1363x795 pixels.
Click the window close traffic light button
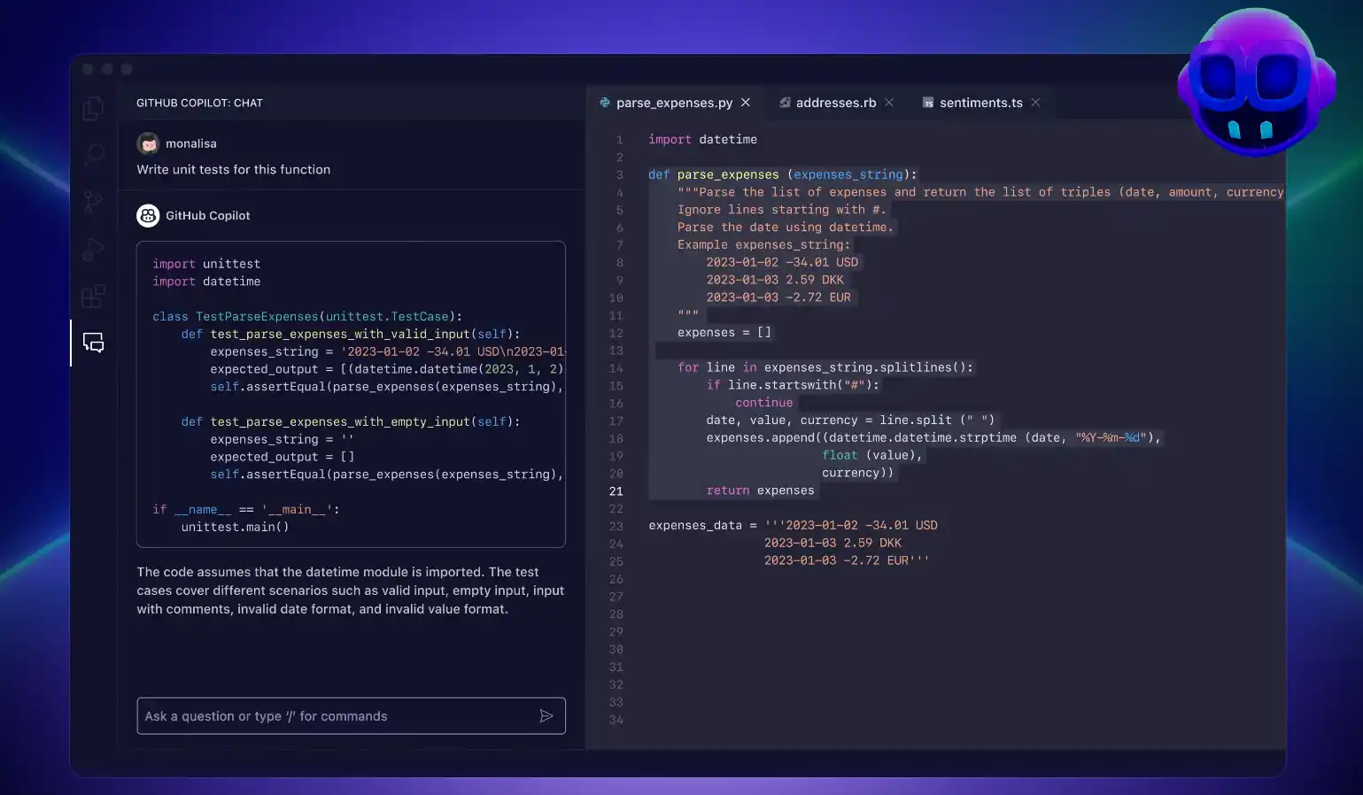tap(88, 69)
